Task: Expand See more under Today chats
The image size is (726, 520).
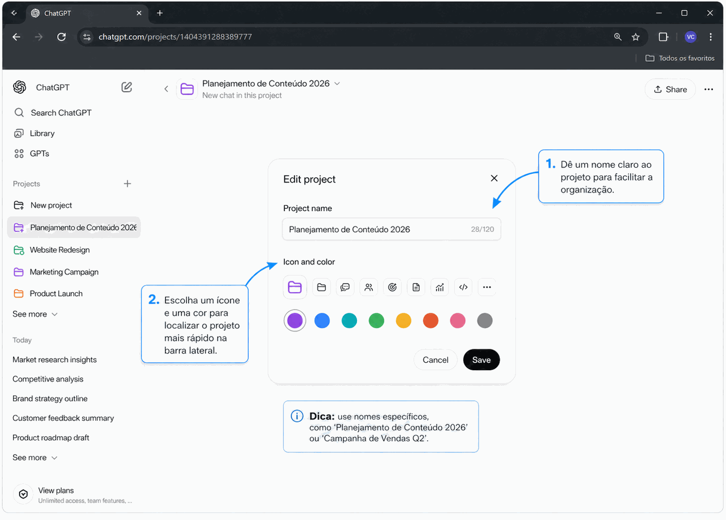Action: tap(35, 457)
